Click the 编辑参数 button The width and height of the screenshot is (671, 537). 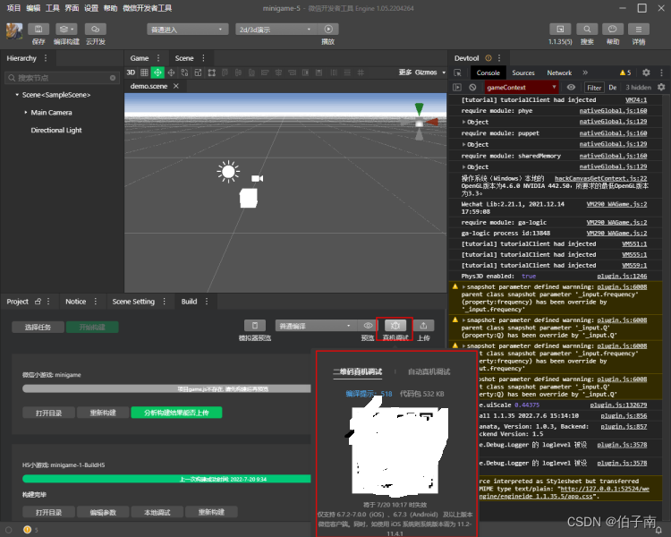point(103,512)
